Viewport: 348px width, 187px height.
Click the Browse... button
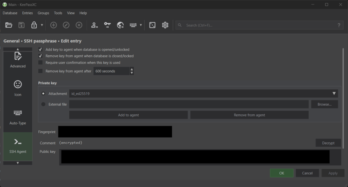pyautogui.click(x=325, y=104)
